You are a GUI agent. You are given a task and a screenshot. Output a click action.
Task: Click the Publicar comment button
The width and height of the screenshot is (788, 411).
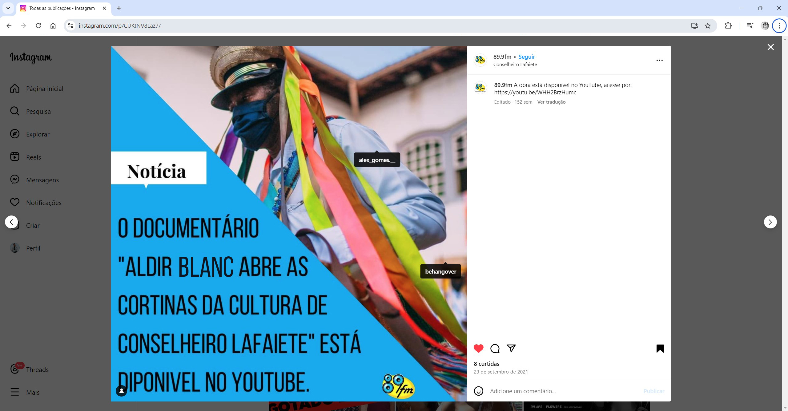(653, 391)
